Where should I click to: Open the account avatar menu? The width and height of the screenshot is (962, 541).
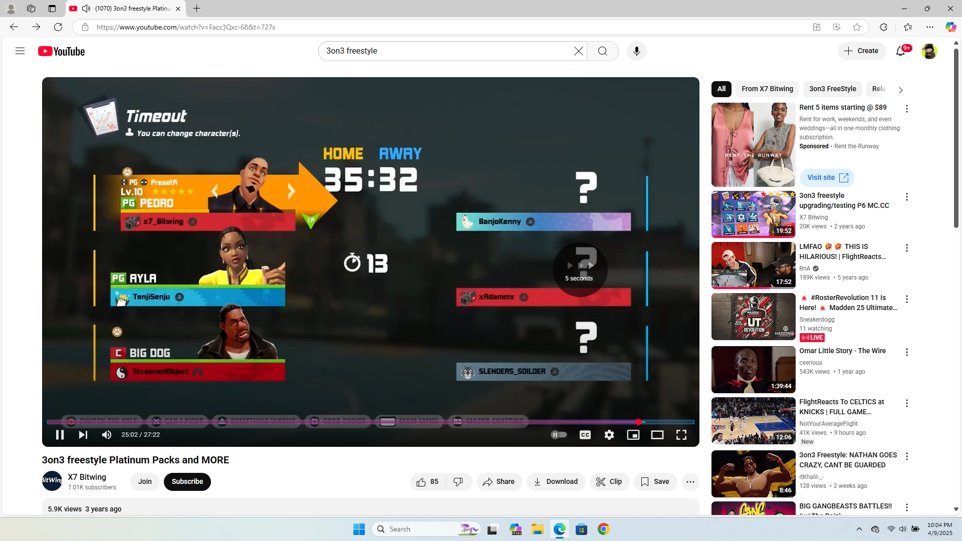929,51
